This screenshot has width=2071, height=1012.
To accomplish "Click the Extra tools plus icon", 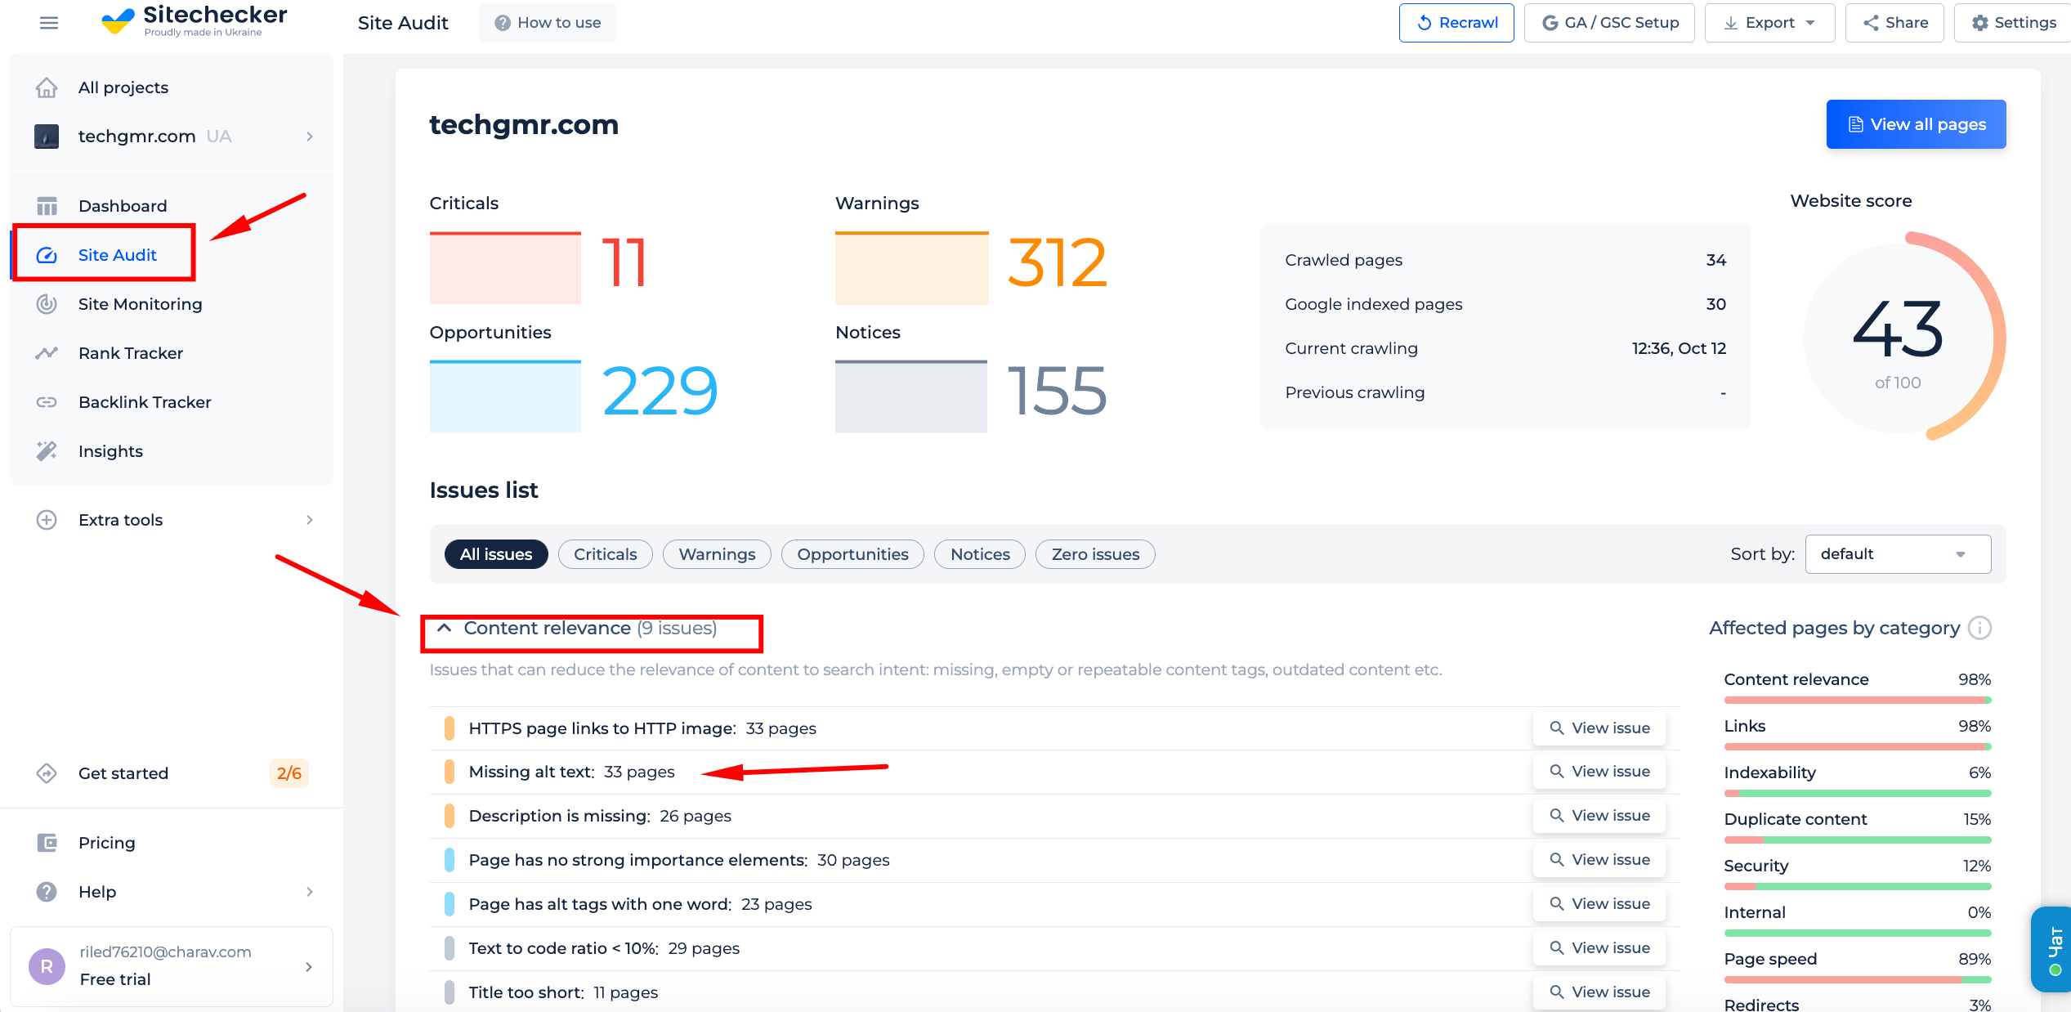I will 47,520.
